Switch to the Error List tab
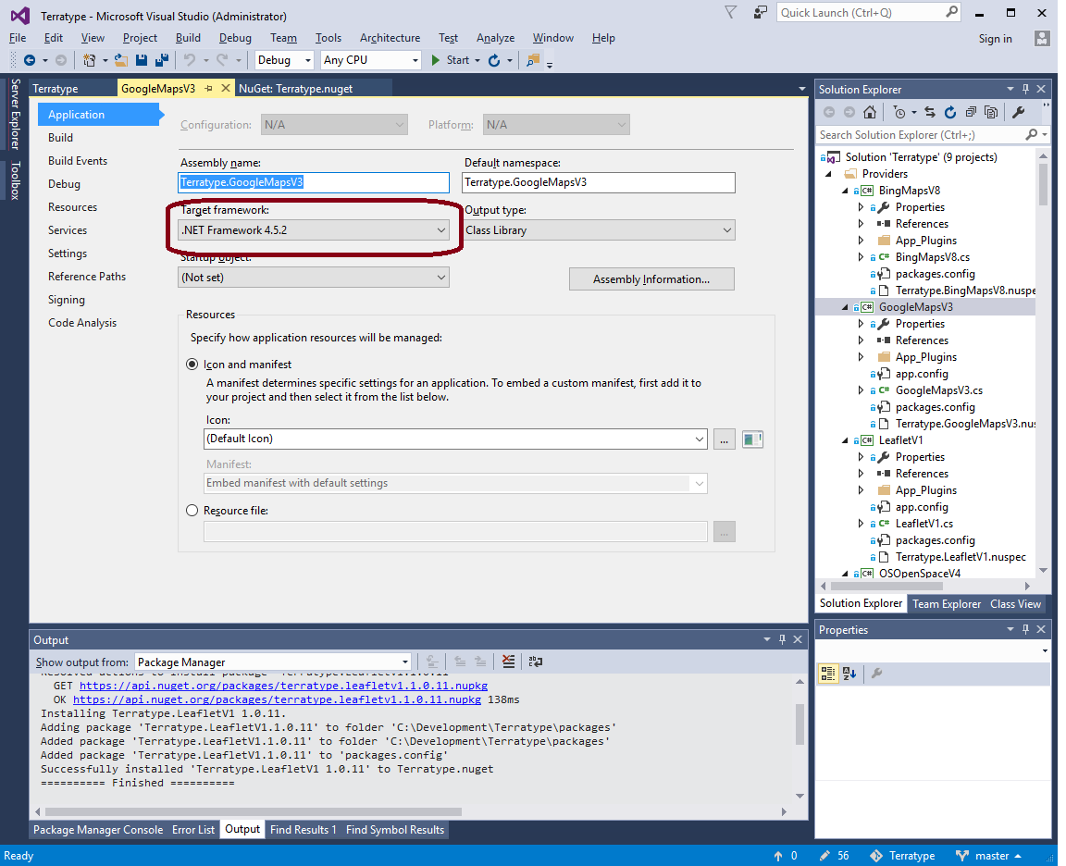Screen dimensions: 1066x866 [x=193, y=830]
